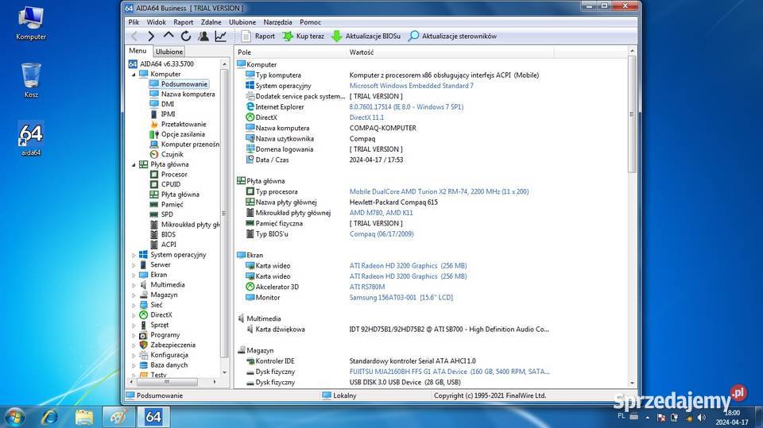Open Aktualizacje sterowników
Viewport: 763px width, 428px height.
tap(453, 36)
